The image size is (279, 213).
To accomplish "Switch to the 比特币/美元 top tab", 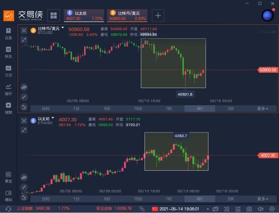I will pyautogui.click(x=127, y=16).
